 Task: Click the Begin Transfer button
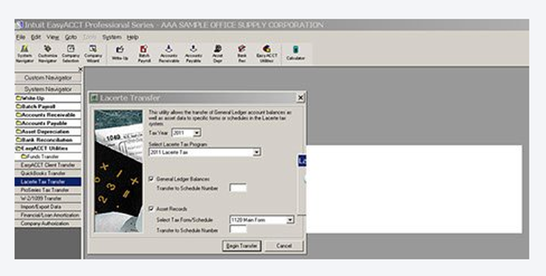pyautogui.click(x=242, y=245)
